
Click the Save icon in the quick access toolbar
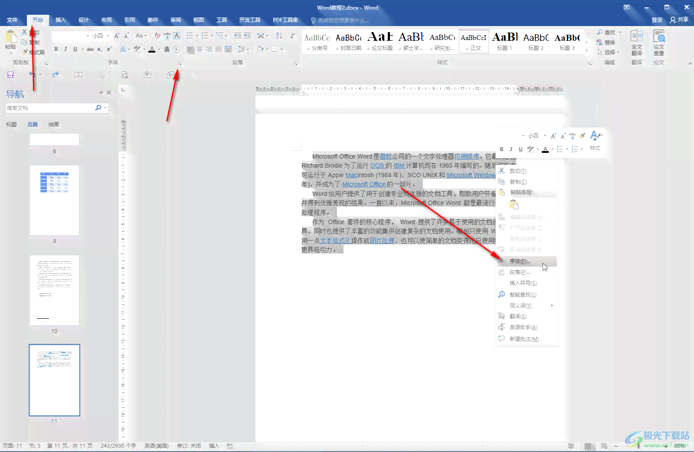pos(10,75)
